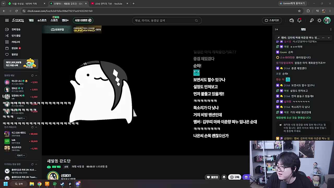Image resolution: width=334 pixels, height=188 pixels.
Task: Go back in browser
Action: pyautogui.click(x=4, y=11)
